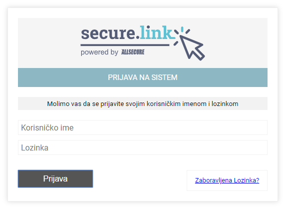Click the gray logo header area left of the logo
Viewport: 285px width, 209px height.
pyautogui.click(x=49, y=43)
